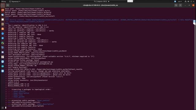The width and height of the screenshot is (196, 110).
Task: Click 'Using PYTHON_EXECUTABLE: /usr/bin/python3' line
Action: [x=25, y=58]
